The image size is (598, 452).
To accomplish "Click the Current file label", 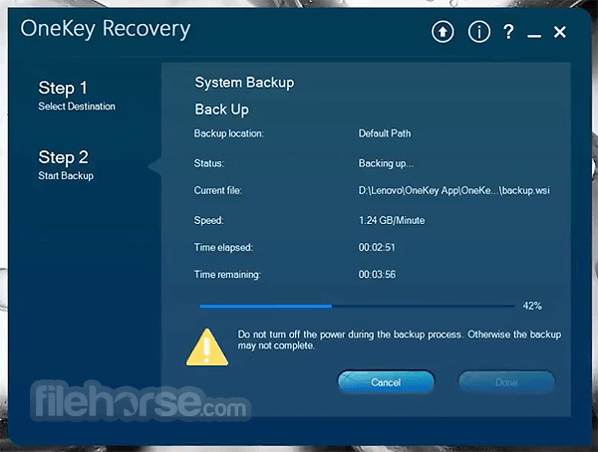I will click(217, 190).
